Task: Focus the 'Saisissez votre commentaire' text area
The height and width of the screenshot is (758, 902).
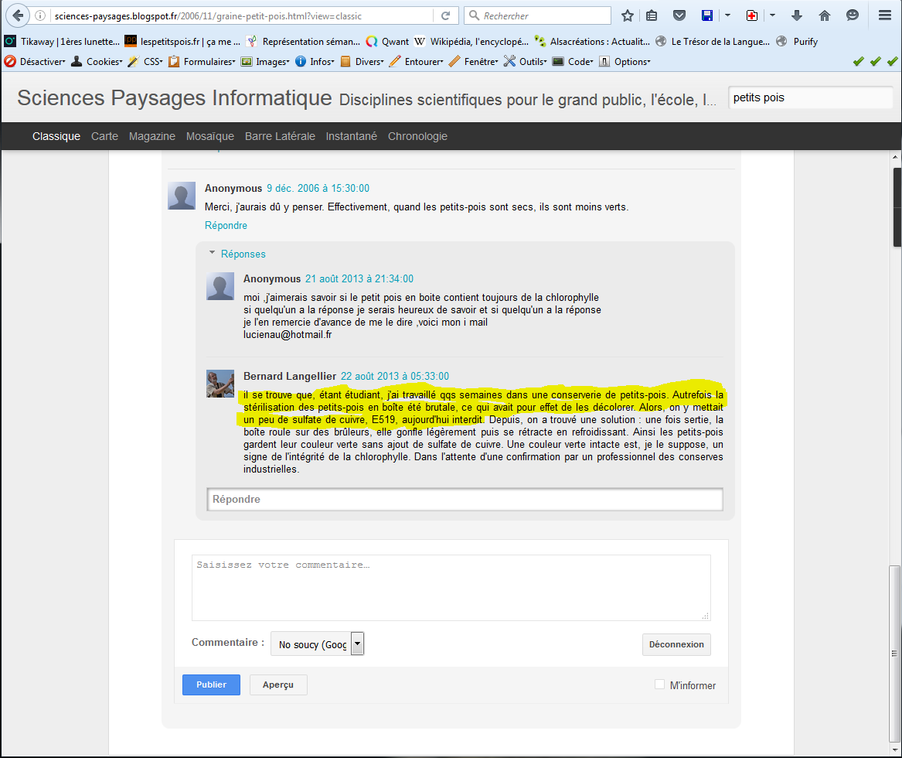Action: pyautogui.click(x=451, y=587)
